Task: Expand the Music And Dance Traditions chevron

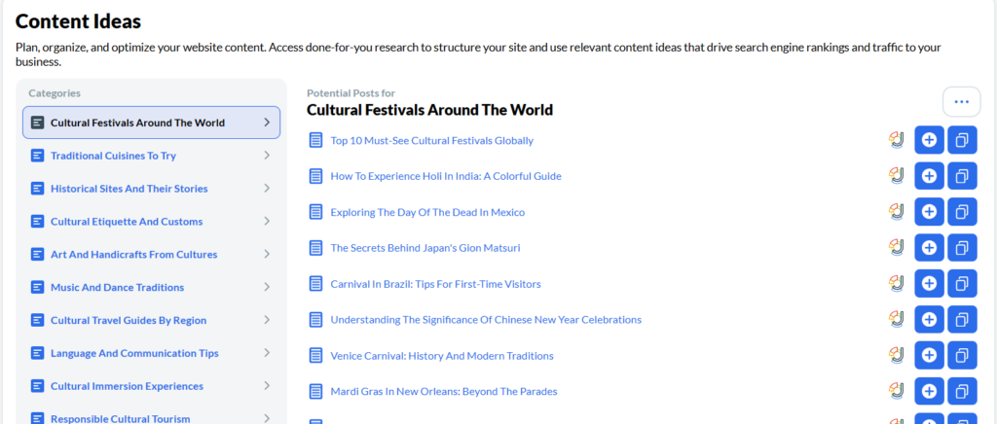Action: pyautogui.click(x=267, y=287)
